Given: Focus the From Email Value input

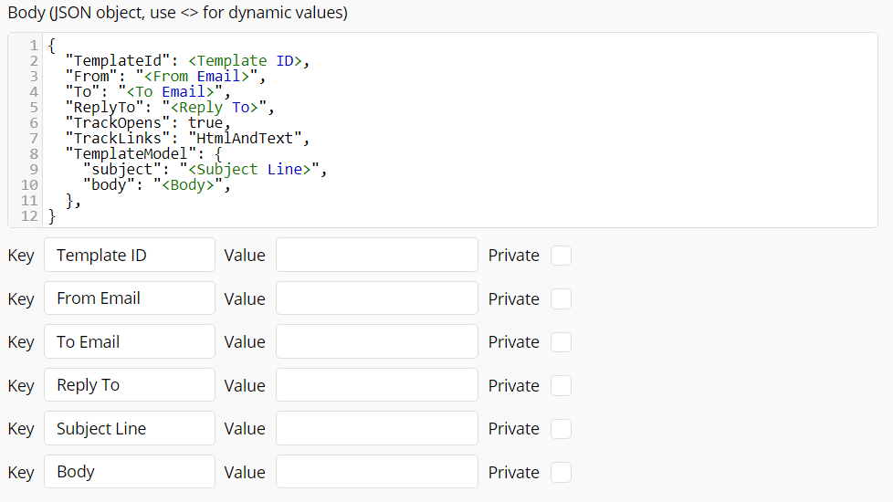Looking at the screenshot, I should click(376, 298).
